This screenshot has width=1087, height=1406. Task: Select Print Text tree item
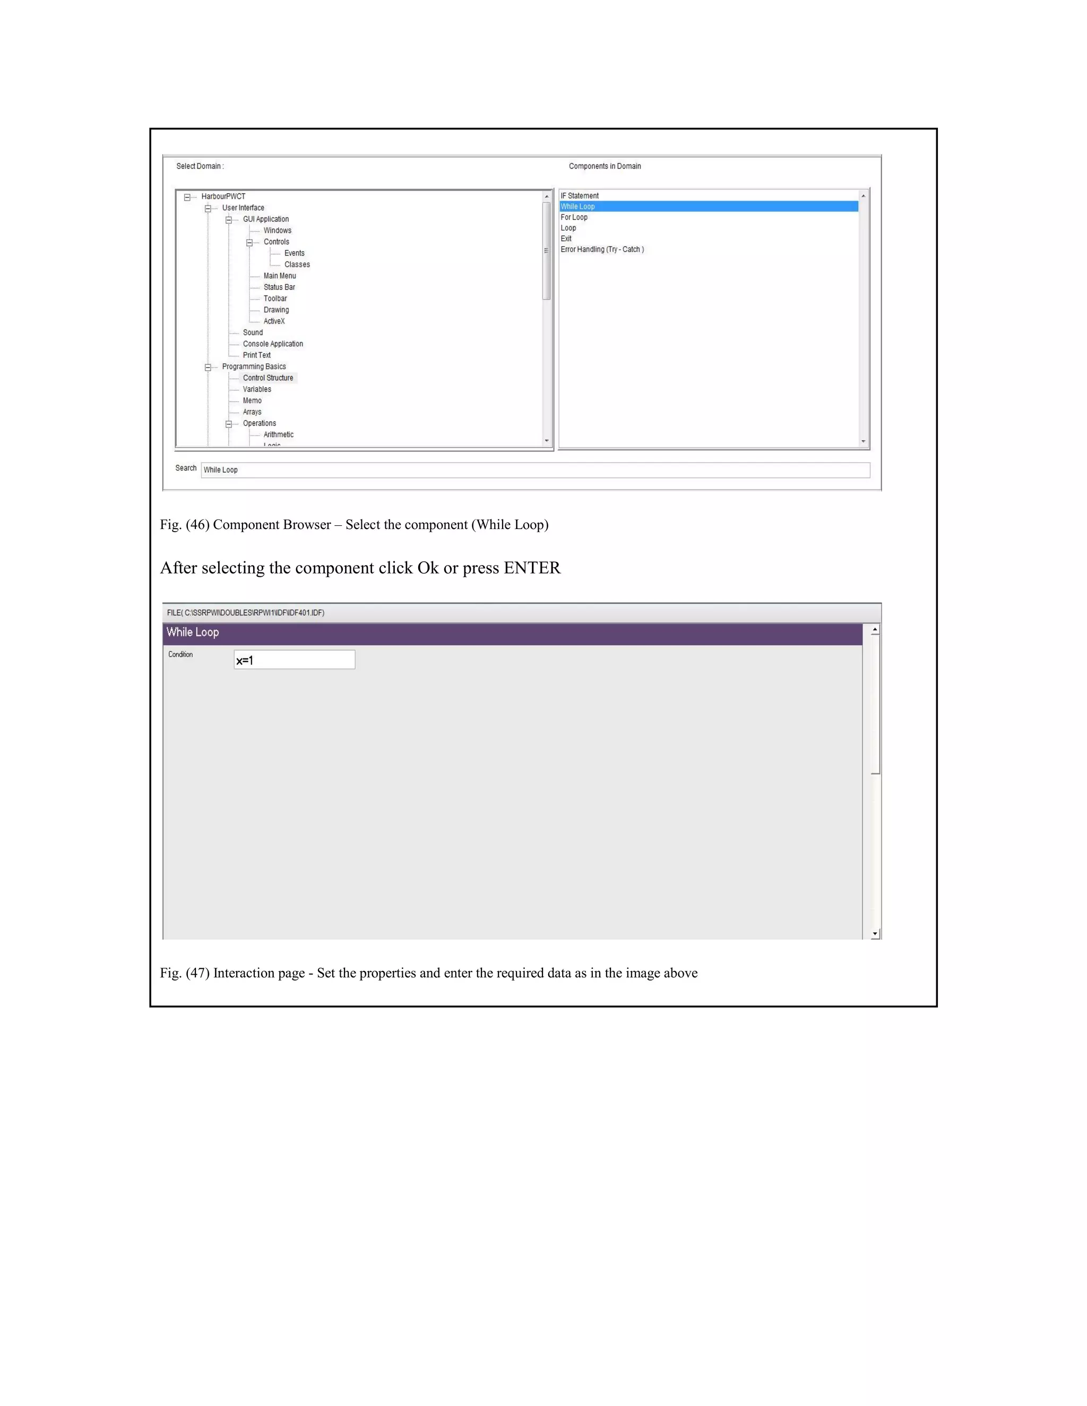coord(256,355)
